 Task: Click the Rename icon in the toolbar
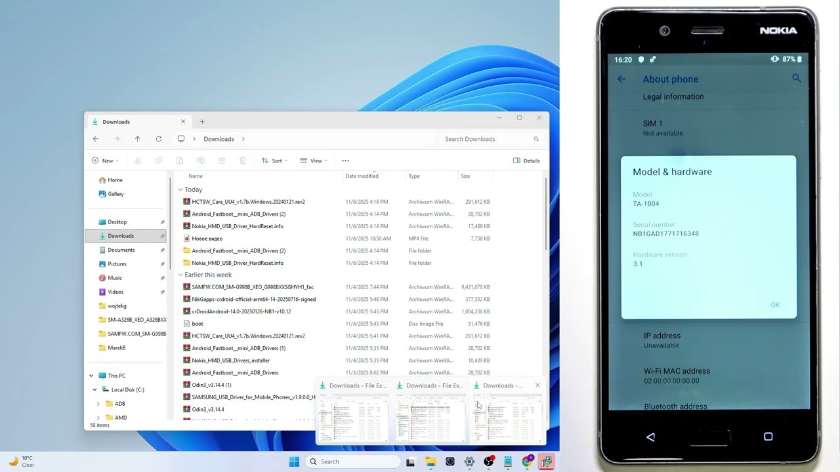click(x=201, y=161)
